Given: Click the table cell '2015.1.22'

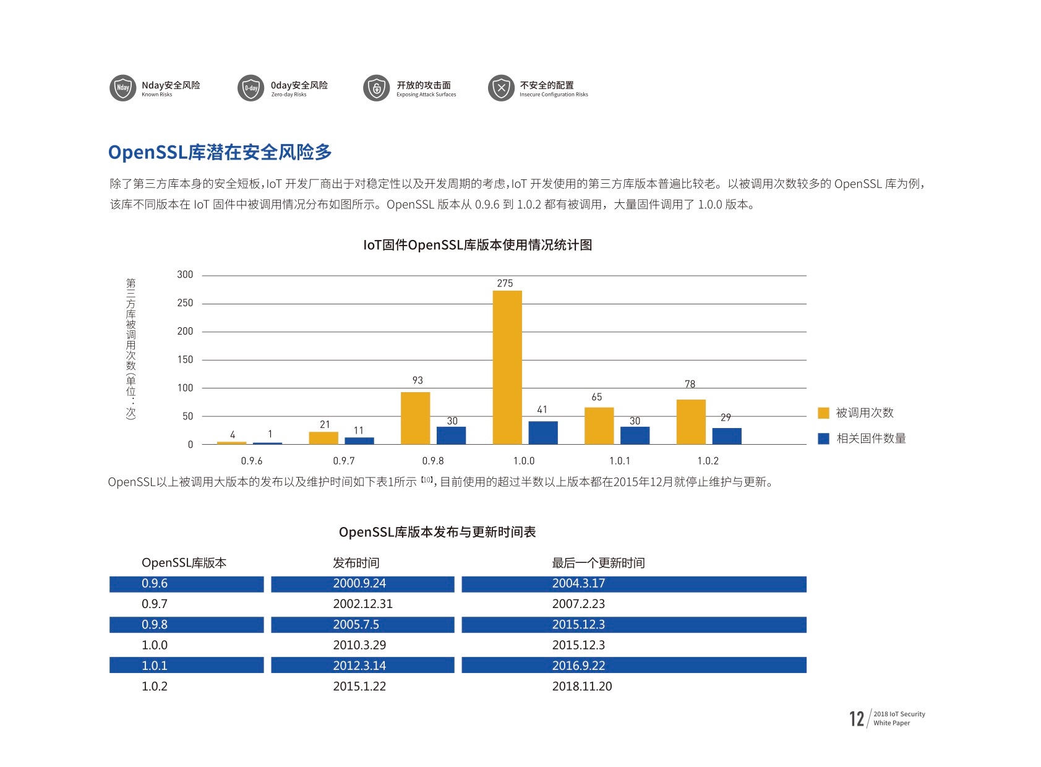Looking at the screenshot, I should [359, 686].
